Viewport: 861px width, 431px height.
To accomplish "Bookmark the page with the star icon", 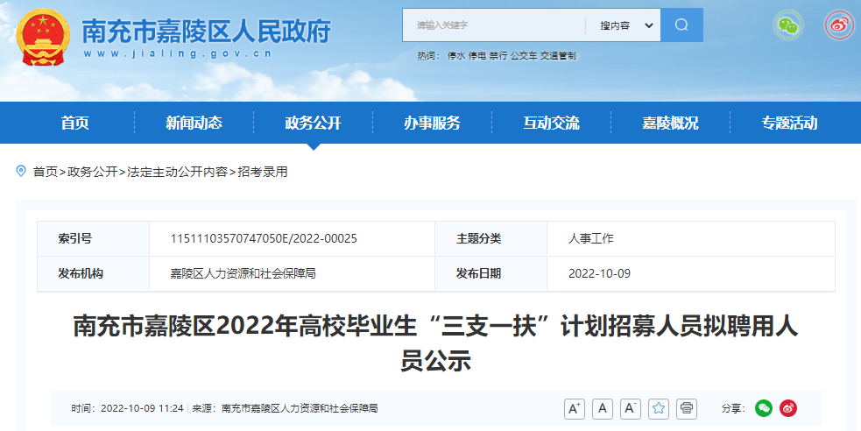I will (x=659, y=408).
